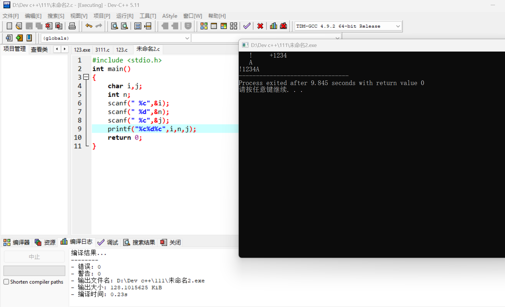Close the current file with toolbar icon
The width and height of the screenshot is (505, 307).
click(49, 26)
